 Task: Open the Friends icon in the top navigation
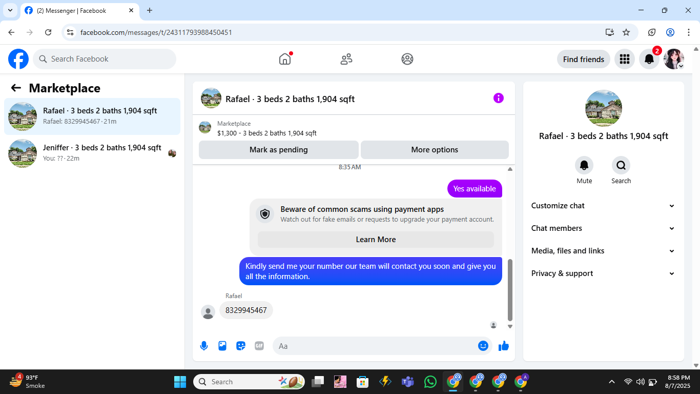[346, 59]
